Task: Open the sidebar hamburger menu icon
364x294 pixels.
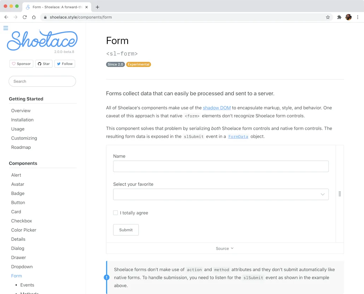Action: coord(5,28)
